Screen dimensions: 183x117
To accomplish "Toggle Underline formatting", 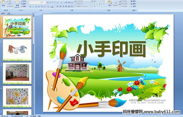I will tap(36, 7).
